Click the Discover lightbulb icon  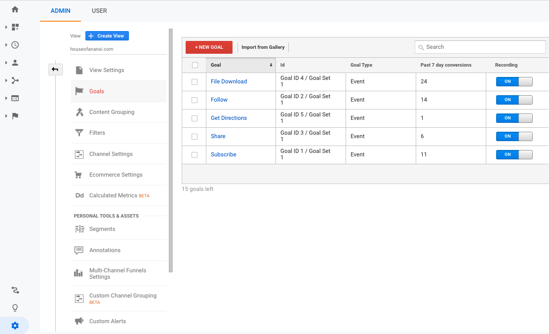tap(15, 308)
